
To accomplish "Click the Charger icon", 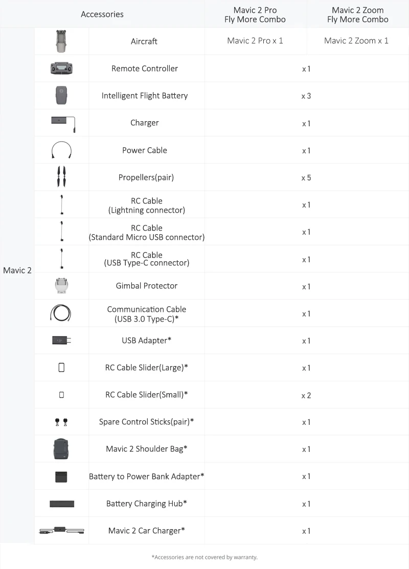I will 63,123.
